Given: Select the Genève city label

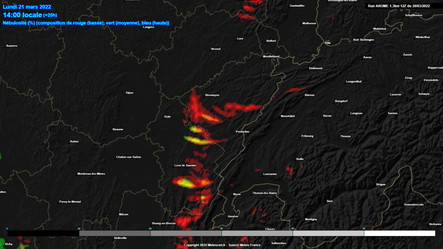Looking at the screenshot, I should point(233,216).
